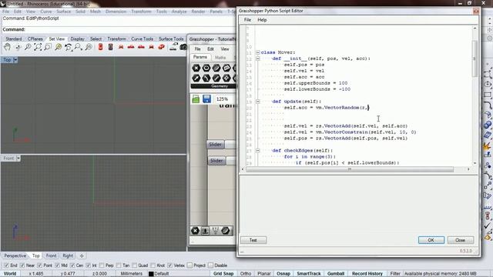Click the Grasshopper Save disk icon
Viewport: 493px width, 277px height.
click(207, 99)
